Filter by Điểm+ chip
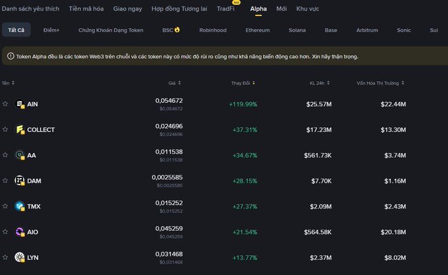The image size is (448, 275). [51, 30]
